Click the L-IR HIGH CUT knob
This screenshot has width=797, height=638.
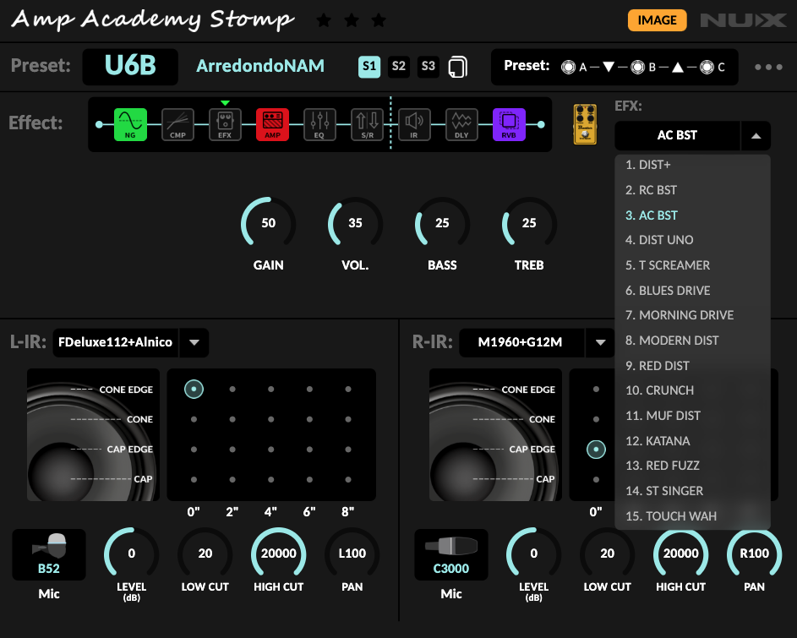pos(279,553)
